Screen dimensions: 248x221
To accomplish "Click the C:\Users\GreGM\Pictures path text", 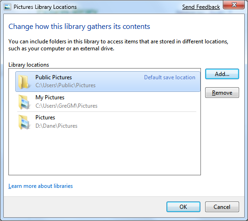I will tap(66, 106).
